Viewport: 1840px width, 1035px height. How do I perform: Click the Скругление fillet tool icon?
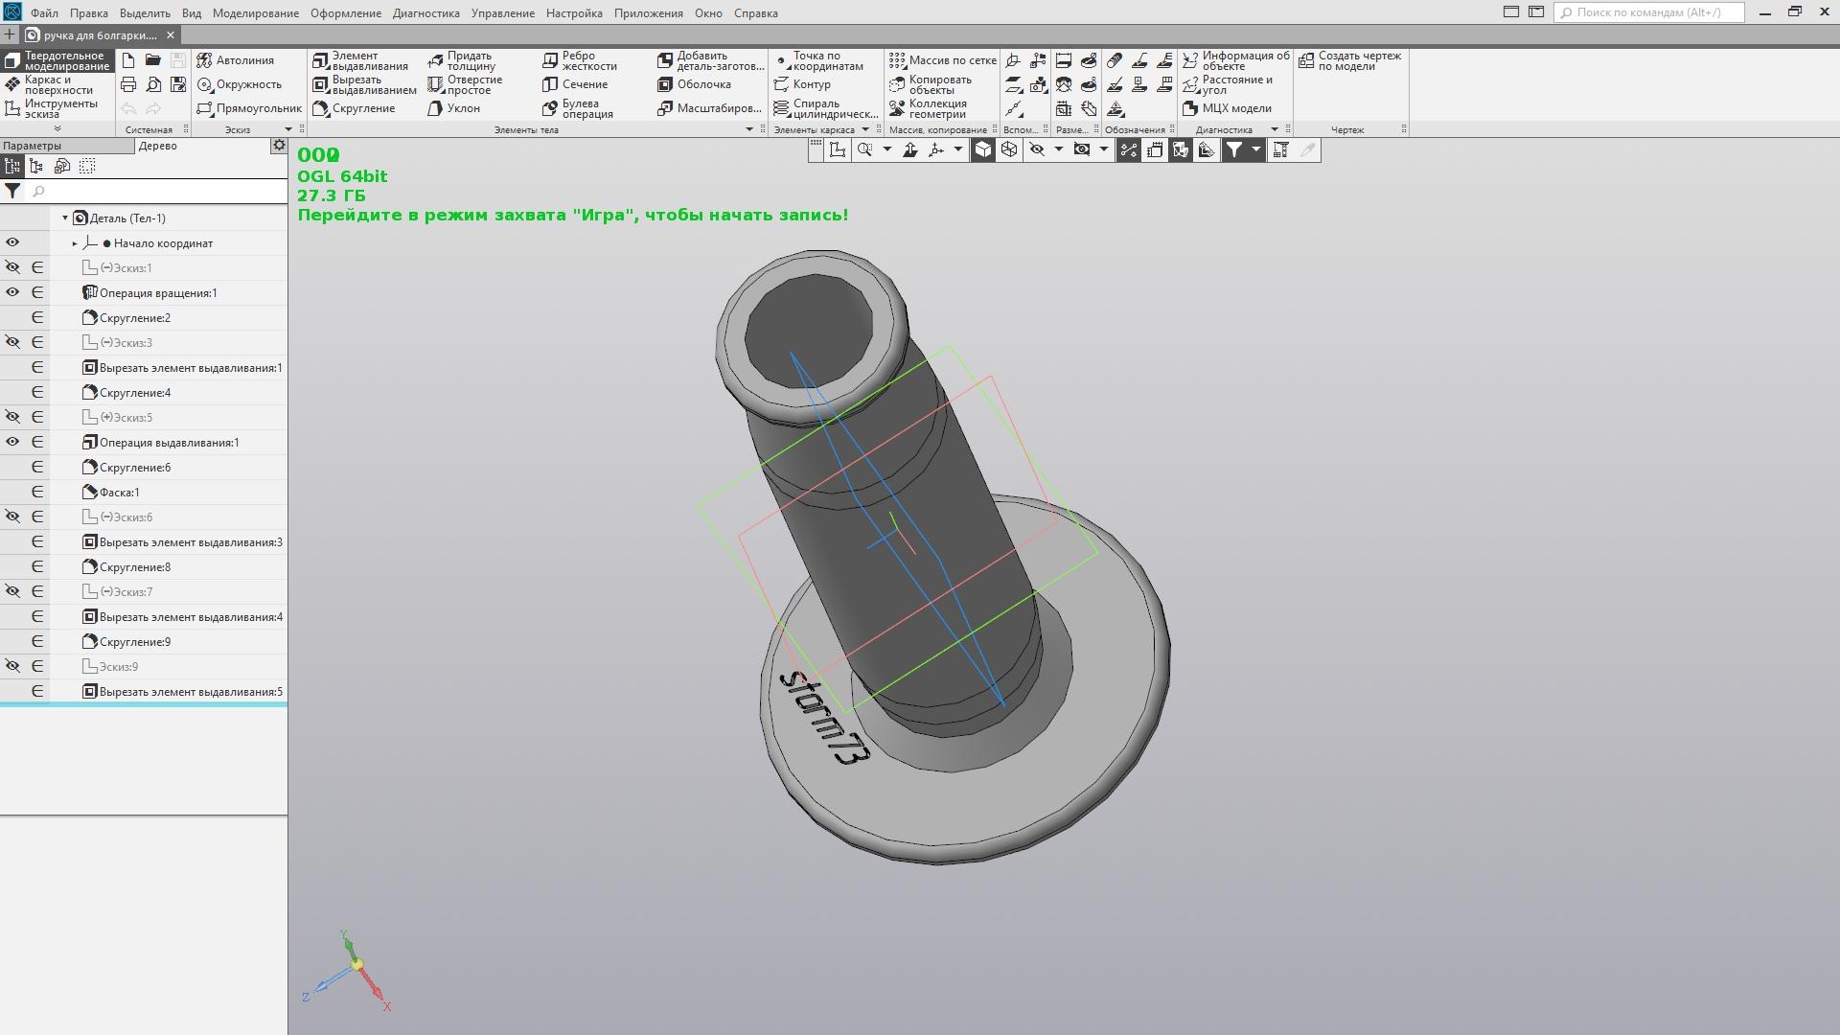[321, 108]
